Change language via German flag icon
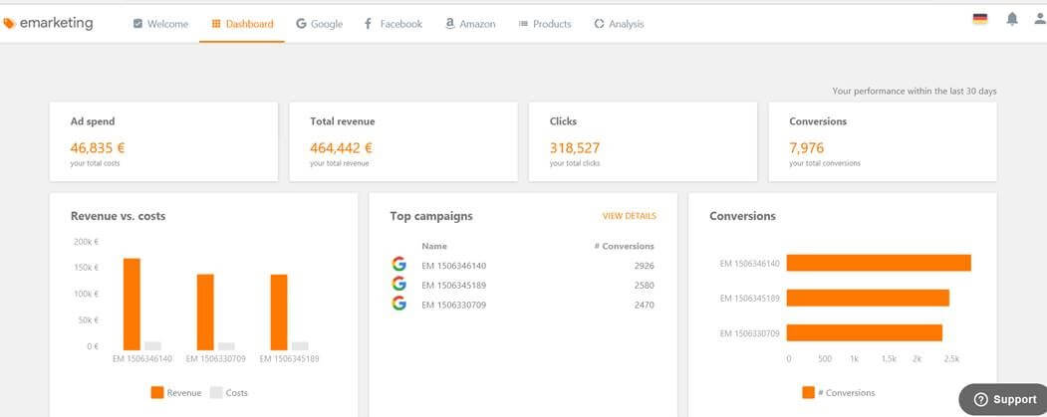The height and width of the screenshot is (417, 1047). [x=979, y=19]
